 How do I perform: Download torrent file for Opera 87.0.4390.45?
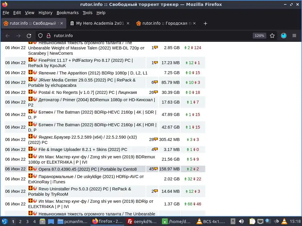click(30, 169)
